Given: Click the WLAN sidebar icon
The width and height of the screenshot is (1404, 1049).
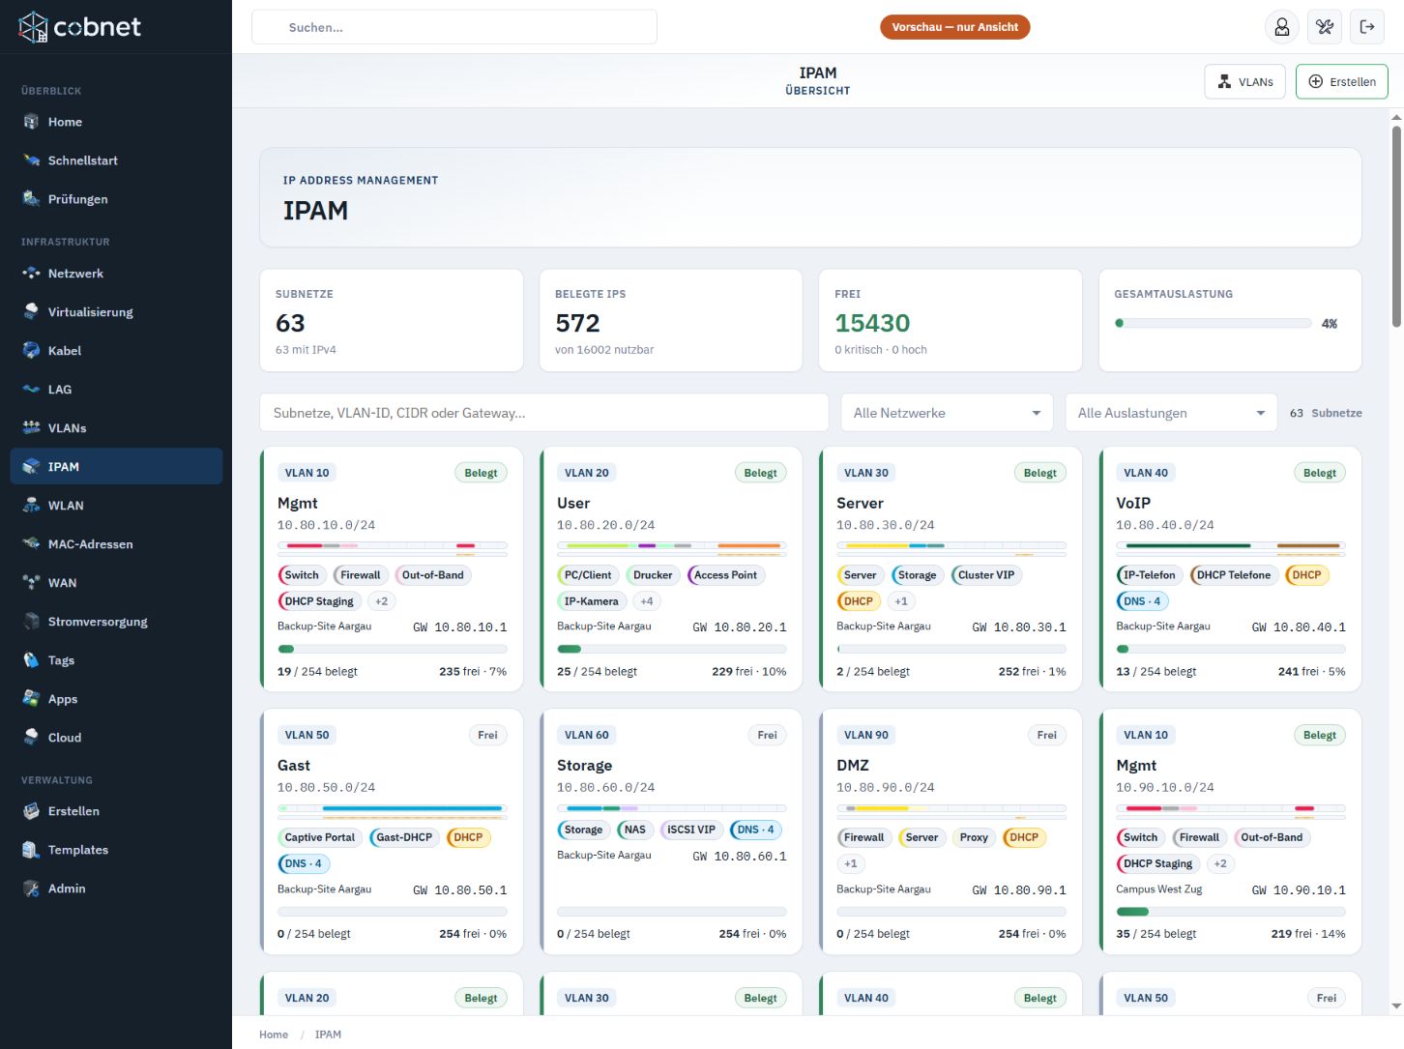Looking at the screenshot, I should tap(31, 506).
